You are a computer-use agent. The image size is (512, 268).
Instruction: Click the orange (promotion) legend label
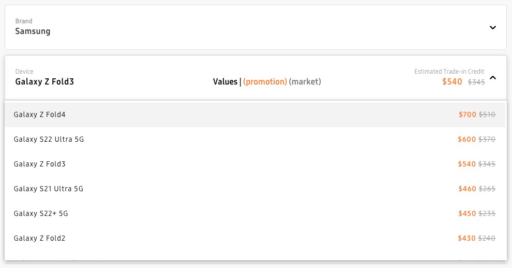click(x=265, y=81)
